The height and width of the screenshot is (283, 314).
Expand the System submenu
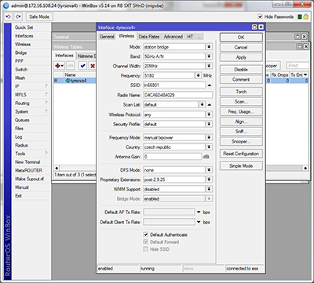point(31,111)
